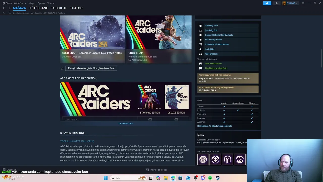The image size is (323, 182).
Task: Open the Arkadaşlar menu
Action: (30, 3)
